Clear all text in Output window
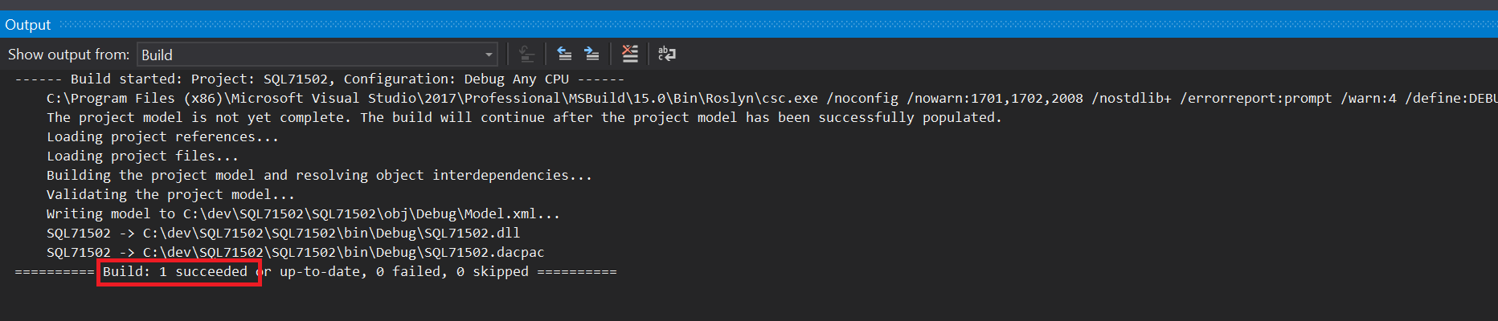This screenshot has height=321, width=1498. pos(630,55)
